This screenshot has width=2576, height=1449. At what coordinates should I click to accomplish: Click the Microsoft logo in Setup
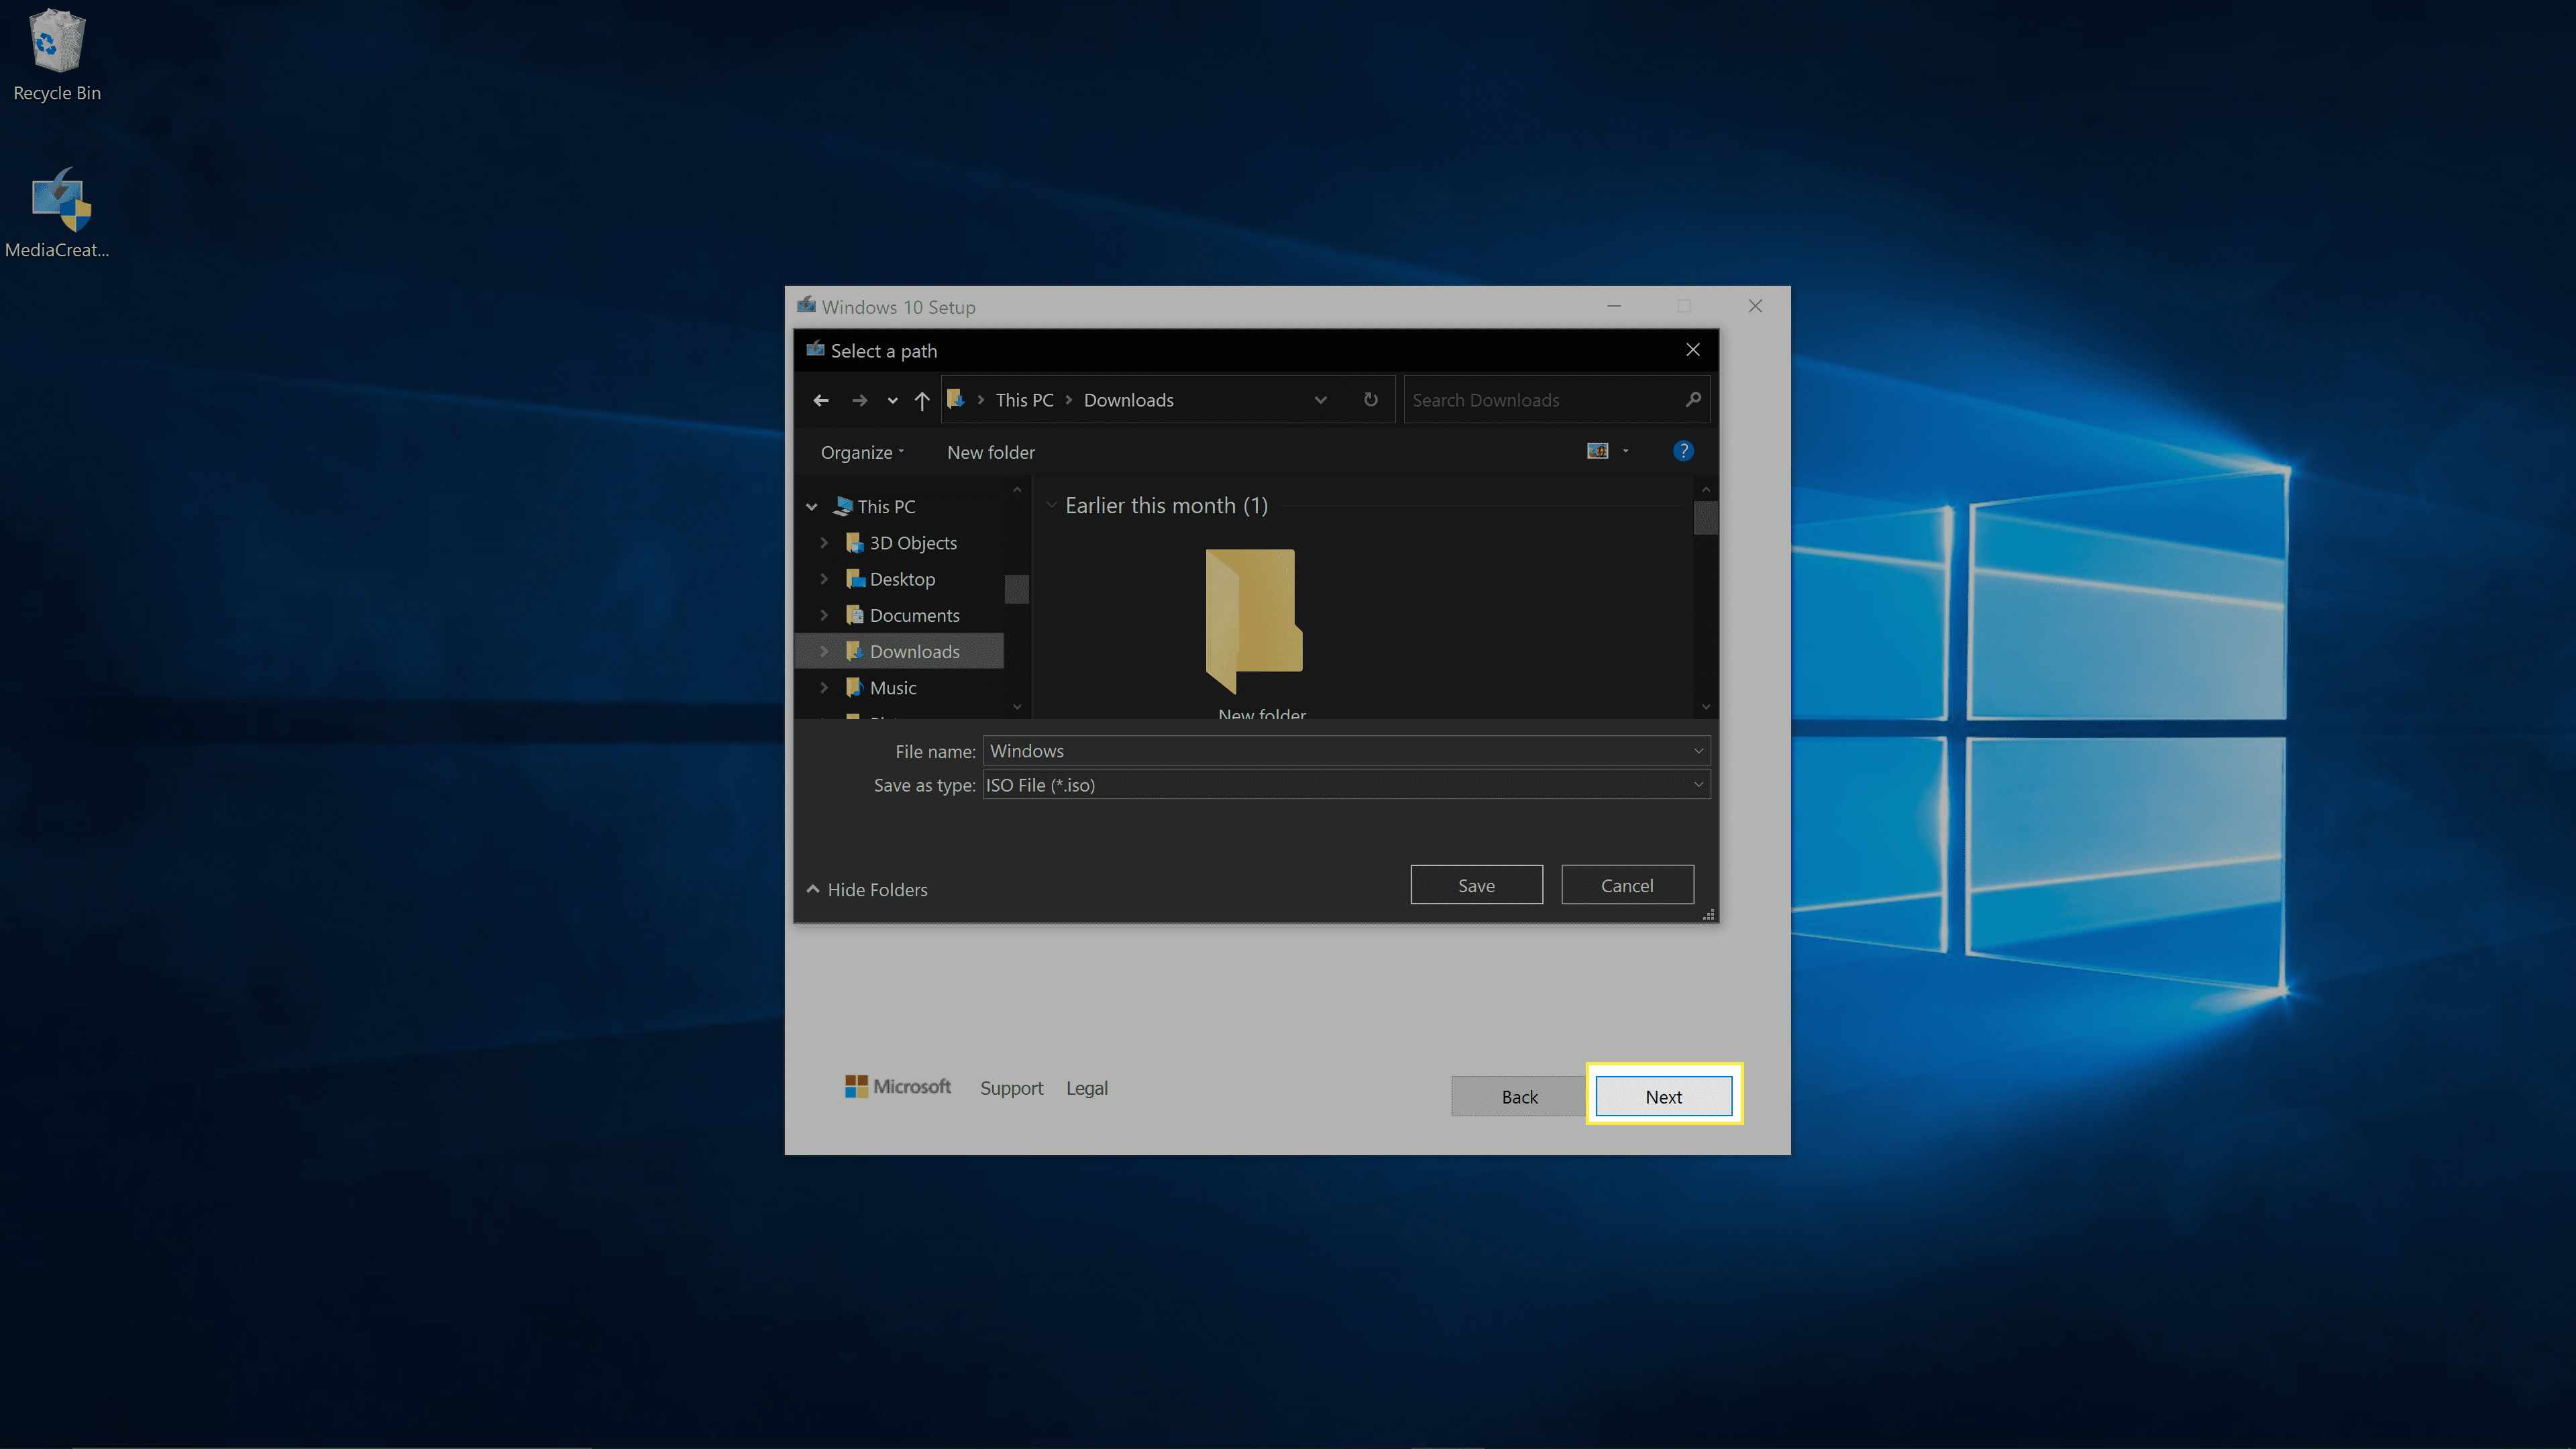click(898, 1086)
